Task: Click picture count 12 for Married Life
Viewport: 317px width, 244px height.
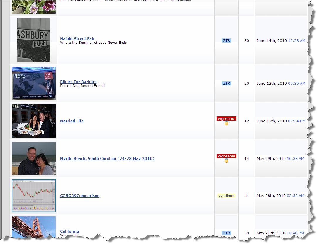Action: 247,121
